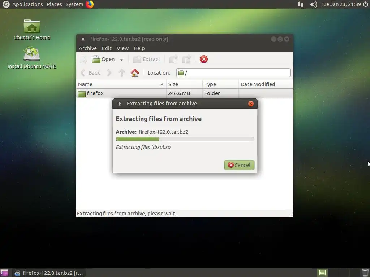The image size is (370, 277).
Task: Launch Firefox from the top panel
Action: [90, 4]
